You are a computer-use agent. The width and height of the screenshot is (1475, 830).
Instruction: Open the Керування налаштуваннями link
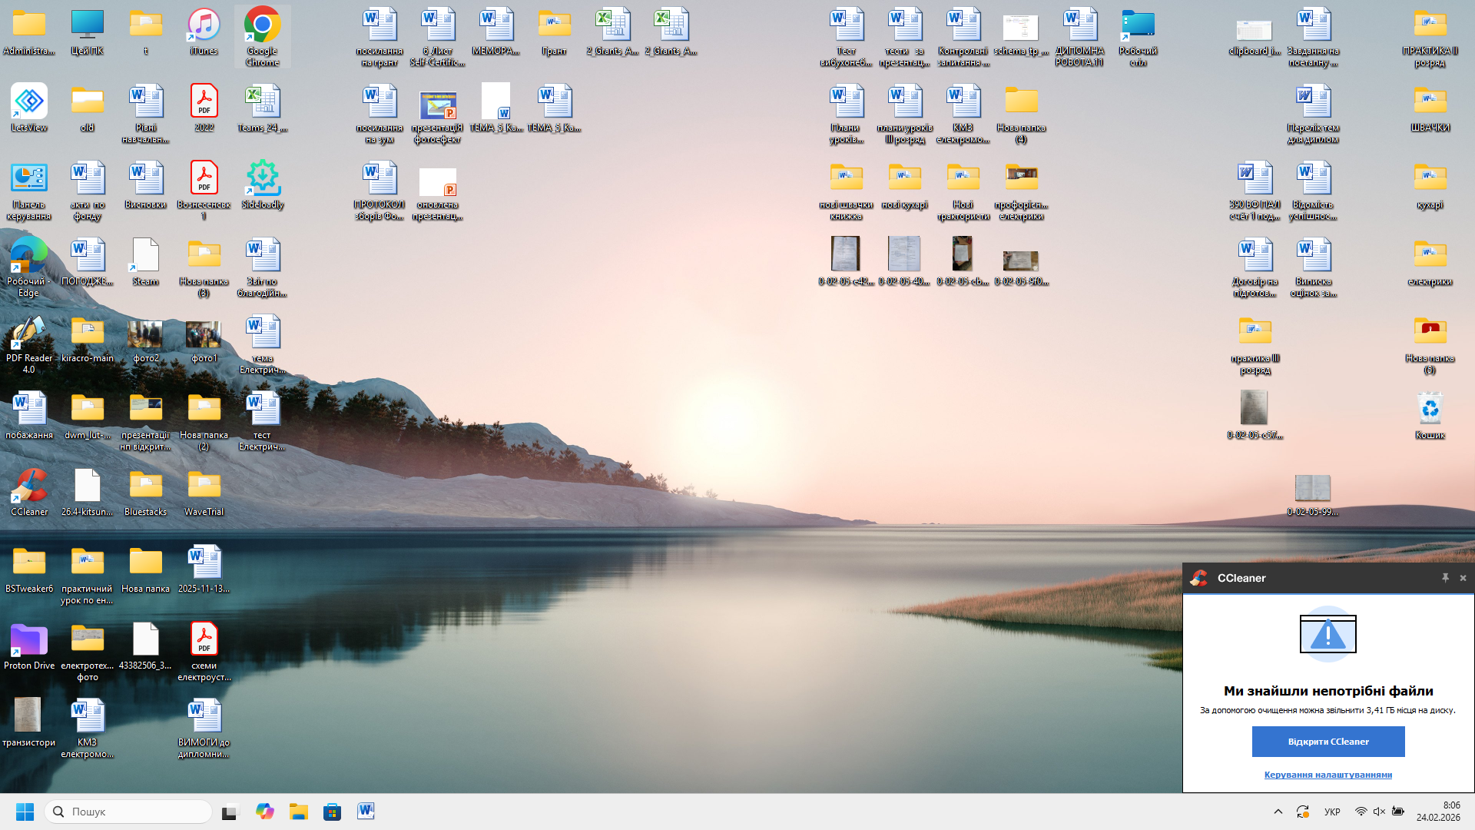(x=1327, y=775)
